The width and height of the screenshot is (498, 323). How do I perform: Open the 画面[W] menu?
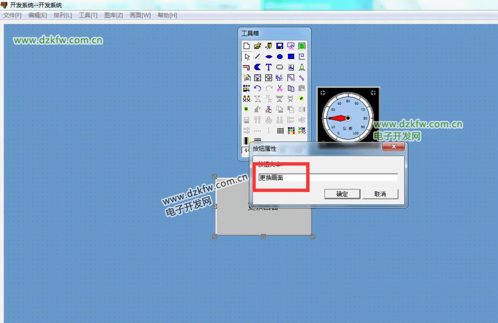140,15
